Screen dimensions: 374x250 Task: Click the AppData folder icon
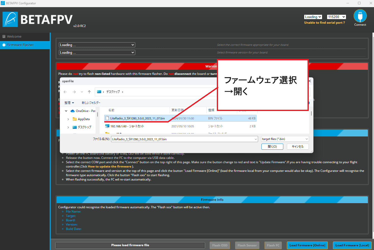pyautogui.click(x=75, y=119)
